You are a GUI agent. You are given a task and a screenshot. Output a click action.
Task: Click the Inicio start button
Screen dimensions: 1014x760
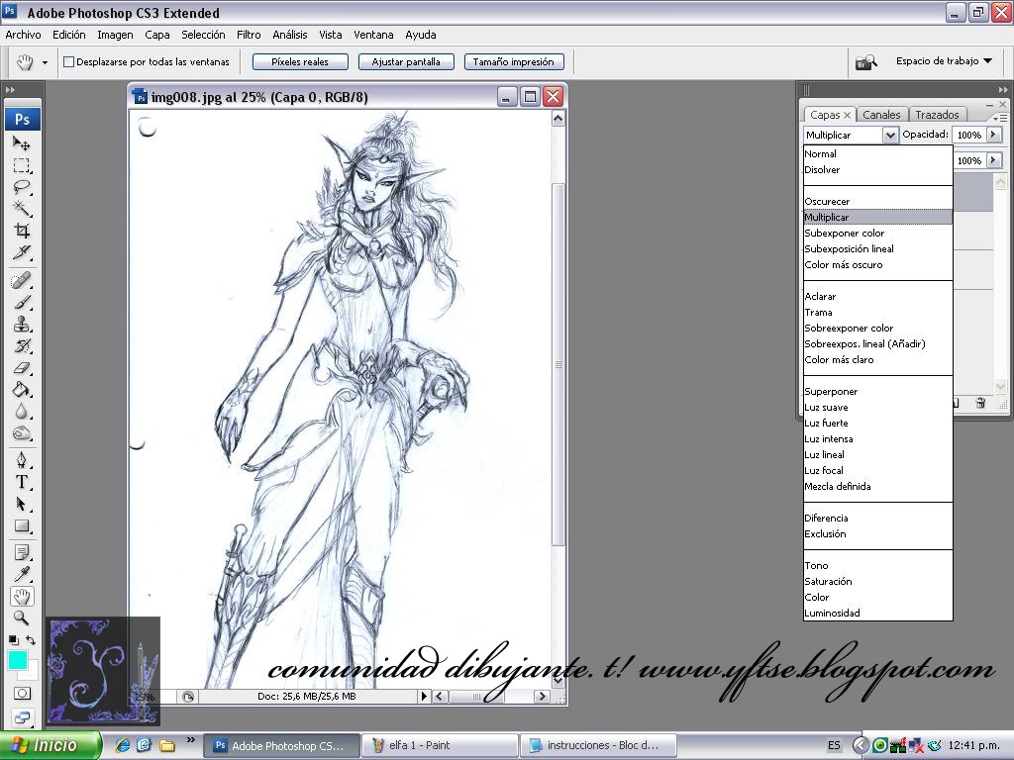tap(51, 745)
